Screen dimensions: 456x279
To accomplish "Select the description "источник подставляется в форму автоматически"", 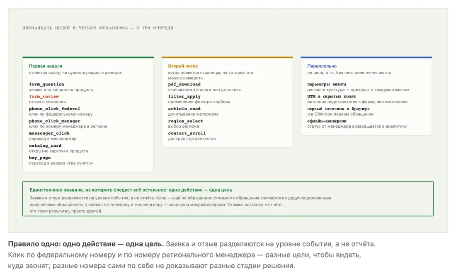I will (357, 102).
